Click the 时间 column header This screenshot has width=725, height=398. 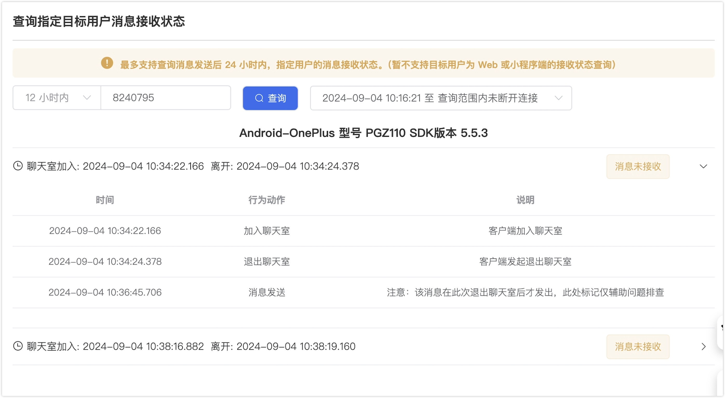105,200
